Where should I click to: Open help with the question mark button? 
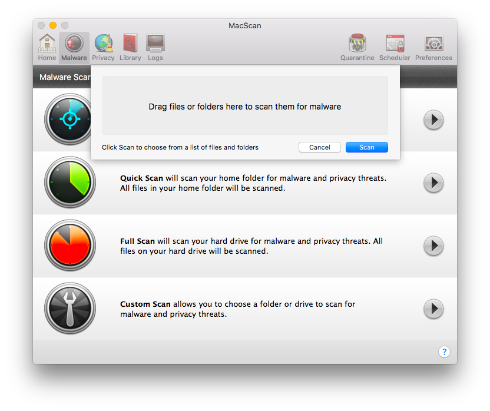pyautogui.click(x=444, y=352)
